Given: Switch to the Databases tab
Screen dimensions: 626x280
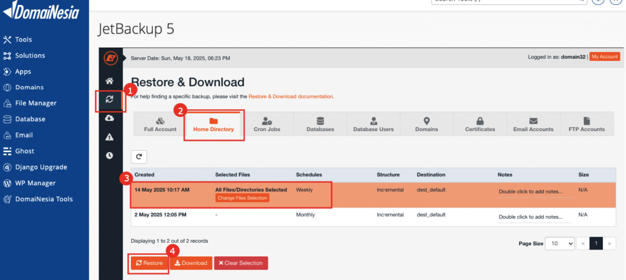Looking at the screenshot, I should click(320, 124).
